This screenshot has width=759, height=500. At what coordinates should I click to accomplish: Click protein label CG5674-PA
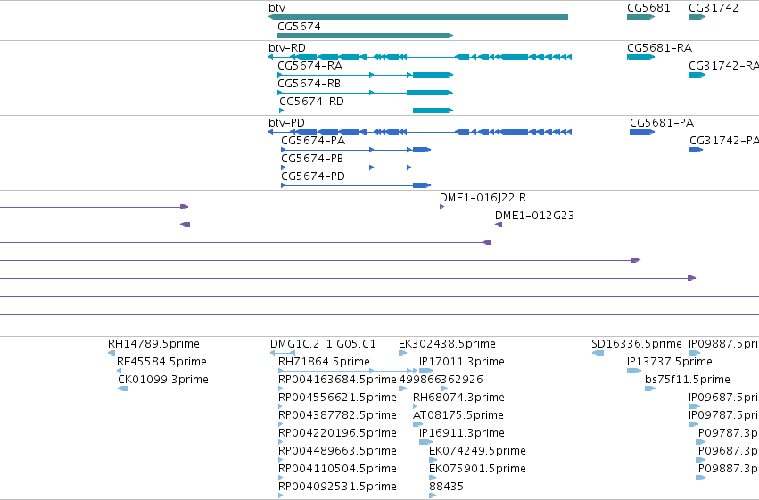(x=313, y=141)
